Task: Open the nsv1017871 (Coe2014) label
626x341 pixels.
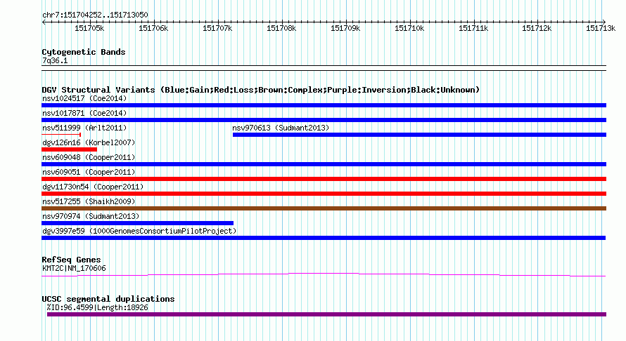Action: click(x=84, y=113)
